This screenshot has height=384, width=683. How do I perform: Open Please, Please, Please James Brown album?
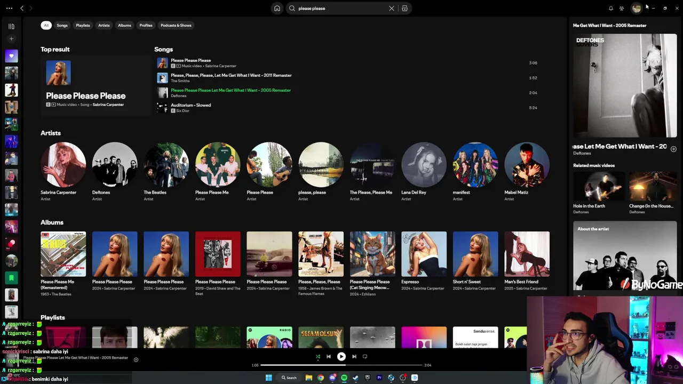click(321, 254)
